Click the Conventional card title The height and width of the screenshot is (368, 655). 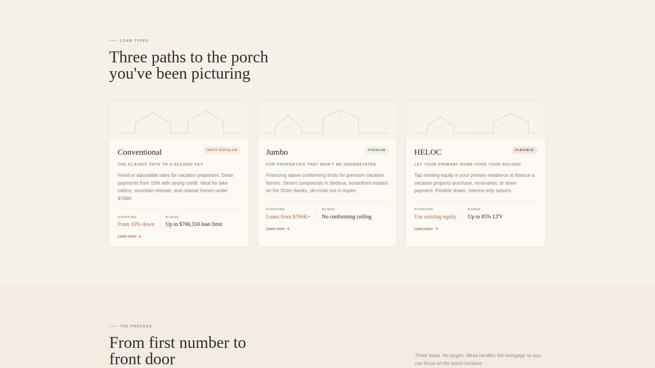pyautogui.click(x=140, y=152)
